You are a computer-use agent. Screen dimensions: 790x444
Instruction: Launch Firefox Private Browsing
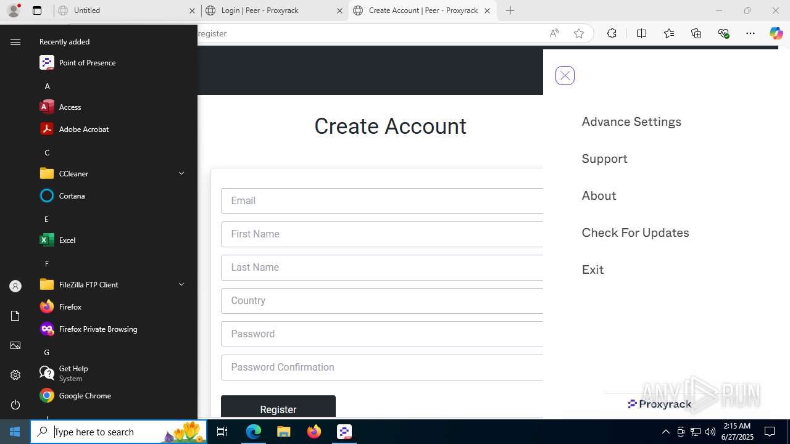tap(114, 329)
